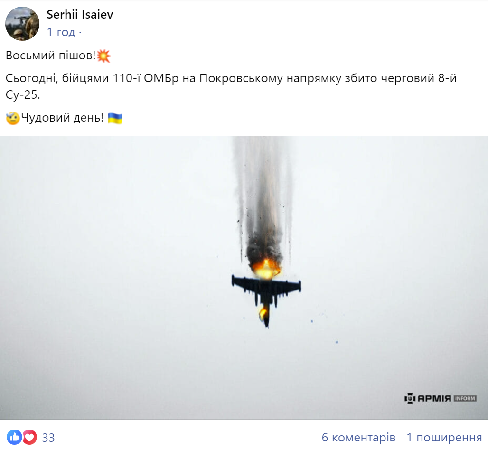Click the post text mentioning 110-ї ОМБр
488x449 pixels.
(x=231, y=86)
